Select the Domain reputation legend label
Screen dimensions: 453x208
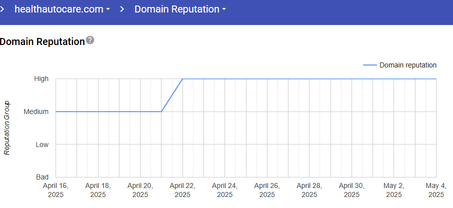pos(408,65)
